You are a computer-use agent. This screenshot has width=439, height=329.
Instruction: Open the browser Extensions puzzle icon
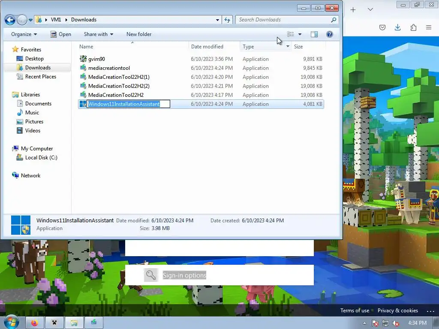tap(413, 27)
